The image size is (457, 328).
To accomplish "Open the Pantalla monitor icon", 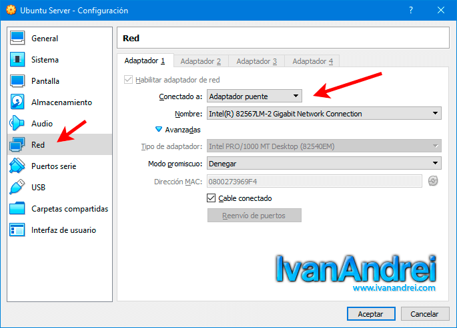I will [x=17, y=81].
